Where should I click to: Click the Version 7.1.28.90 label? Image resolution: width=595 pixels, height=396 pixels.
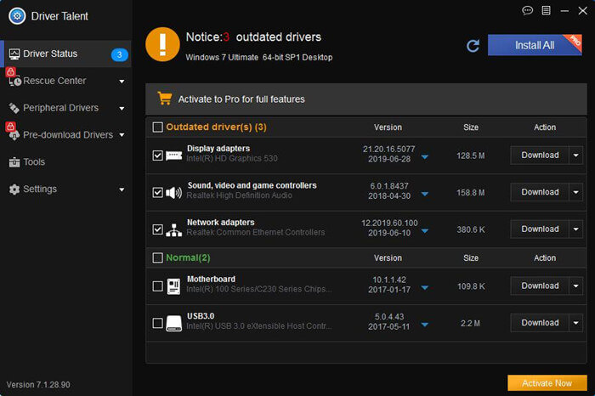(x=38, y=385)
